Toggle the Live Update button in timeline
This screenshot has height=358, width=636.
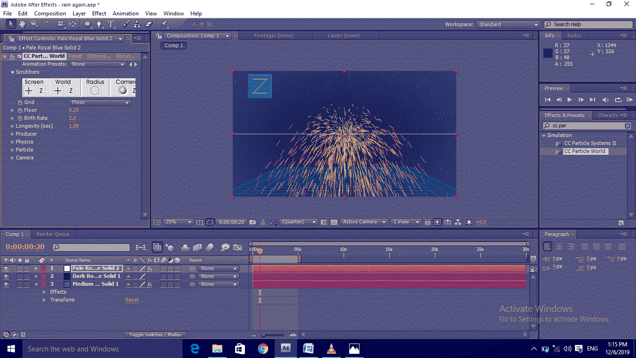click(x=157, y=247)
